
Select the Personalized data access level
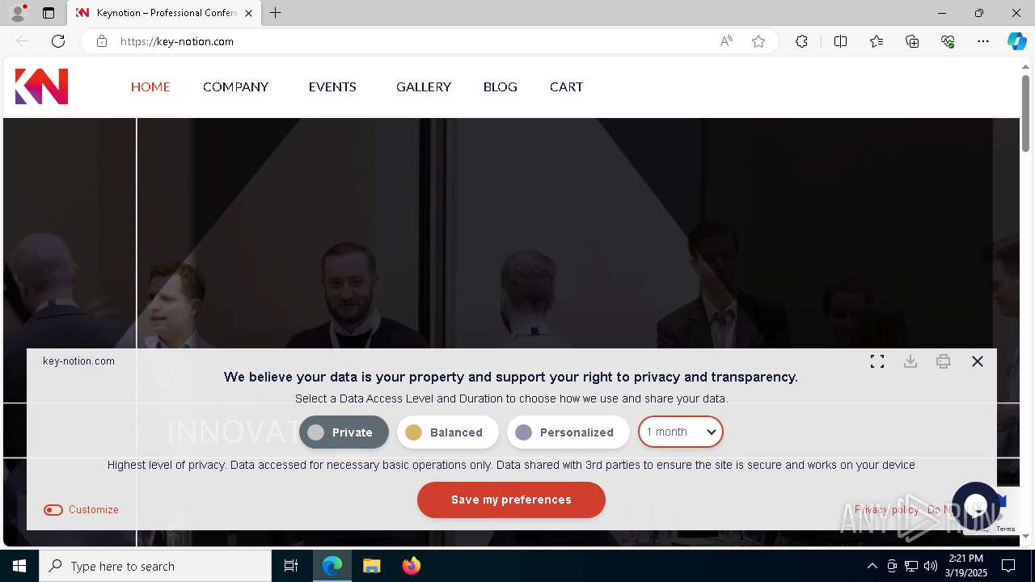(x=568, y=432)
